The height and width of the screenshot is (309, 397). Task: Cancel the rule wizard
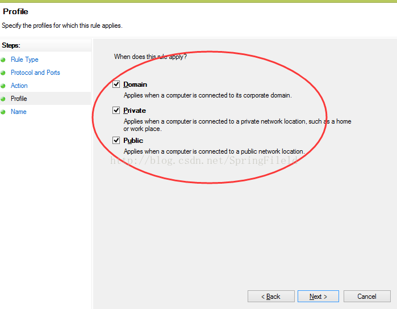tap(367, 296)
